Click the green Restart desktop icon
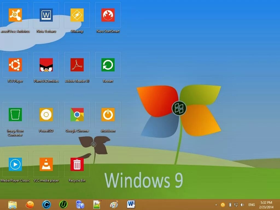The width and height of the screenshot is (280, 210). (108, 65)
